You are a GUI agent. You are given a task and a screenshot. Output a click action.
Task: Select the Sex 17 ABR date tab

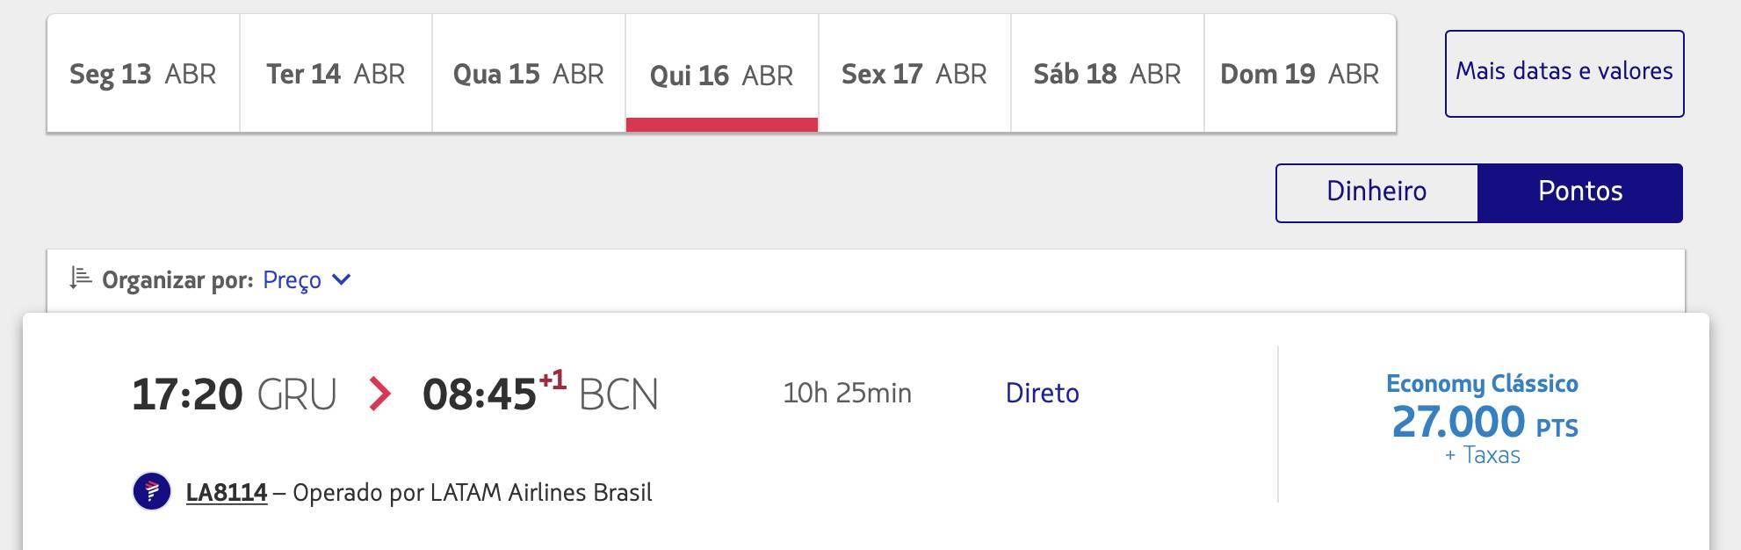click(914, 74)
